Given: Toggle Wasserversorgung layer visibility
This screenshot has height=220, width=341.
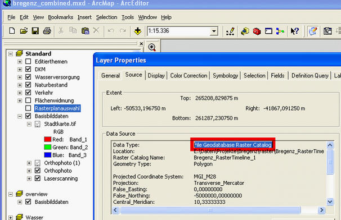Looking at the screenshot, I should point(28,77).
